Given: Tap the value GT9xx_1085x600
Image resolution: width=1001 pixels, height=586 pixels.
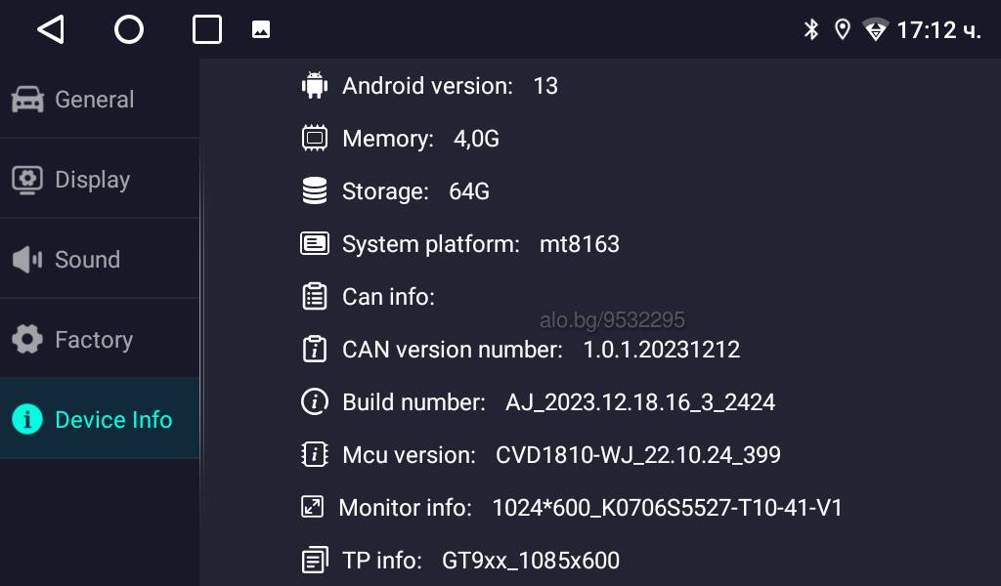Looking at the screenshot, I should point(531,562).
